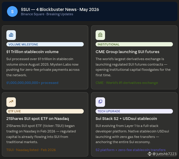179x159 pixels.
Task: Click paragraph starting 'SUI evolving from Layer 1'
Action: (x=132, y=134)
